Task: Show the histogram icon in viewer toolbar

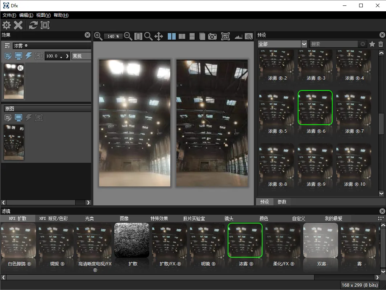Action: (238, 36)
